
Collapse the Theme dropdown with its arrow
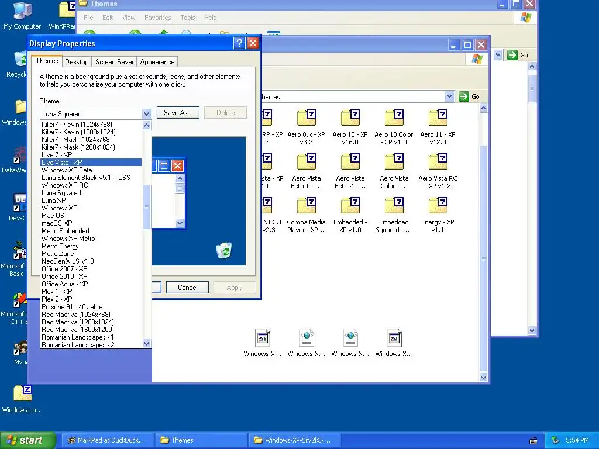[x=146, y=114]
